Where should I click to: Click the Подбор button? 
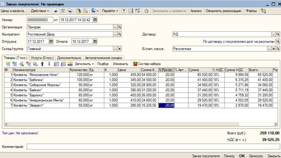pos(103,64)
